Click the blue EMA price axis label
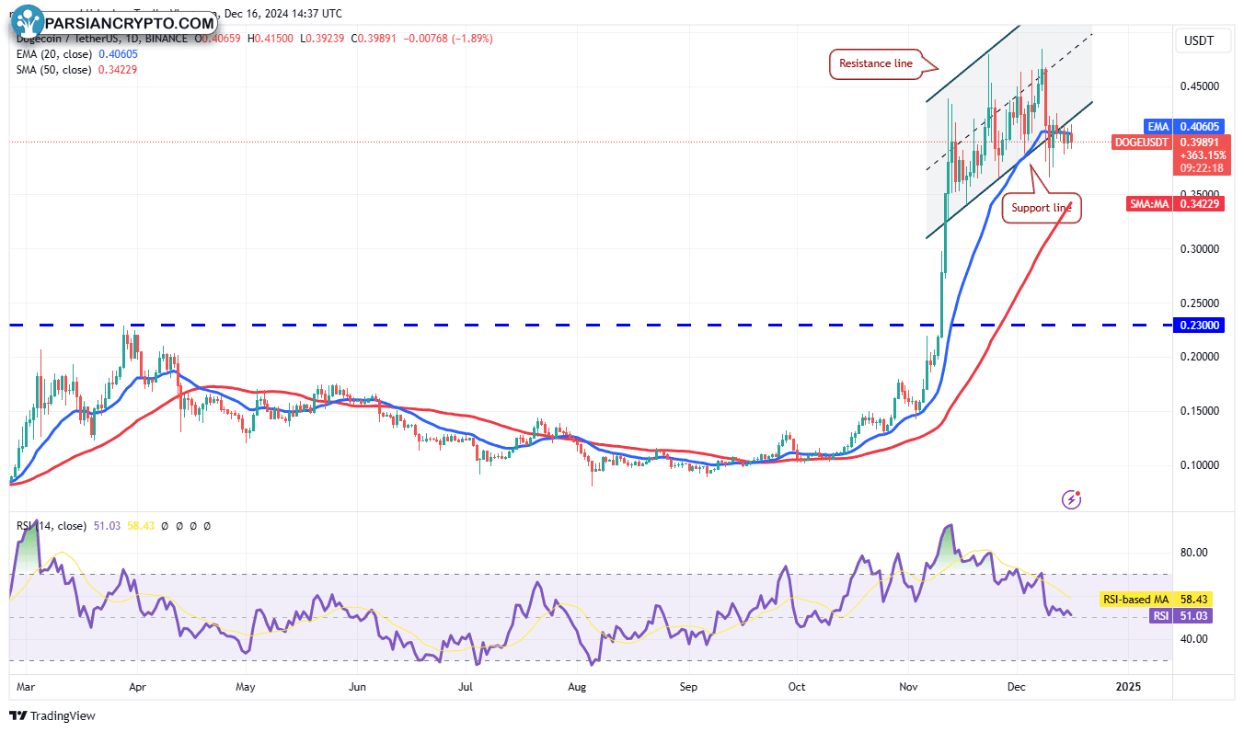The width and height of the screenshot is (1244, 732). [x=1183, y=126]
